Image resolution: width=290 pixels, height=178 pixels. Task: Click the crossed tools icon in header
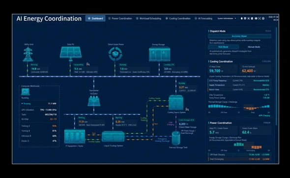tap(248, 18)
